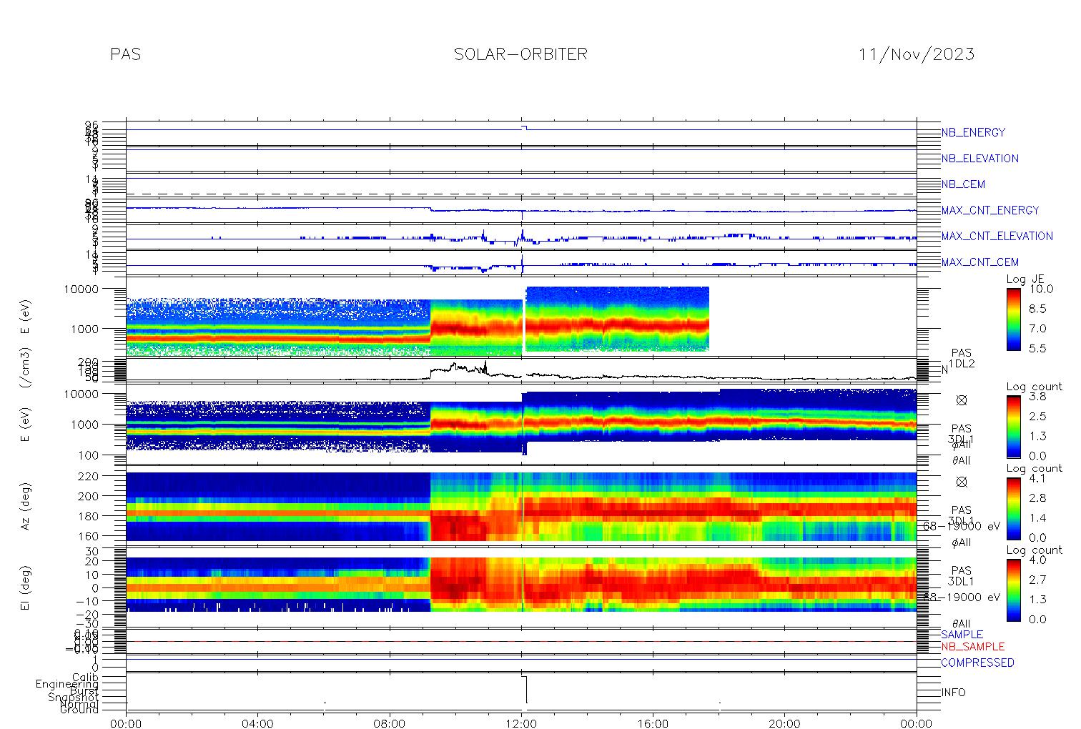Click the El (deg) axis label
1081x729 pixels.
point(25,587)
